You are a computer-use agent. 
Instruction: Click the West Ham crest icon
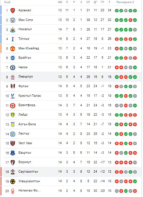[13, 143]
